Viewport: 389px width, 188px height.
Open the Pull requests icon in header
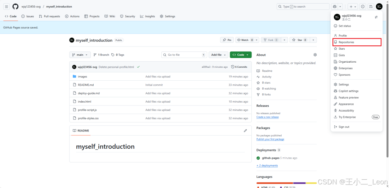click(x=371, y=6)
